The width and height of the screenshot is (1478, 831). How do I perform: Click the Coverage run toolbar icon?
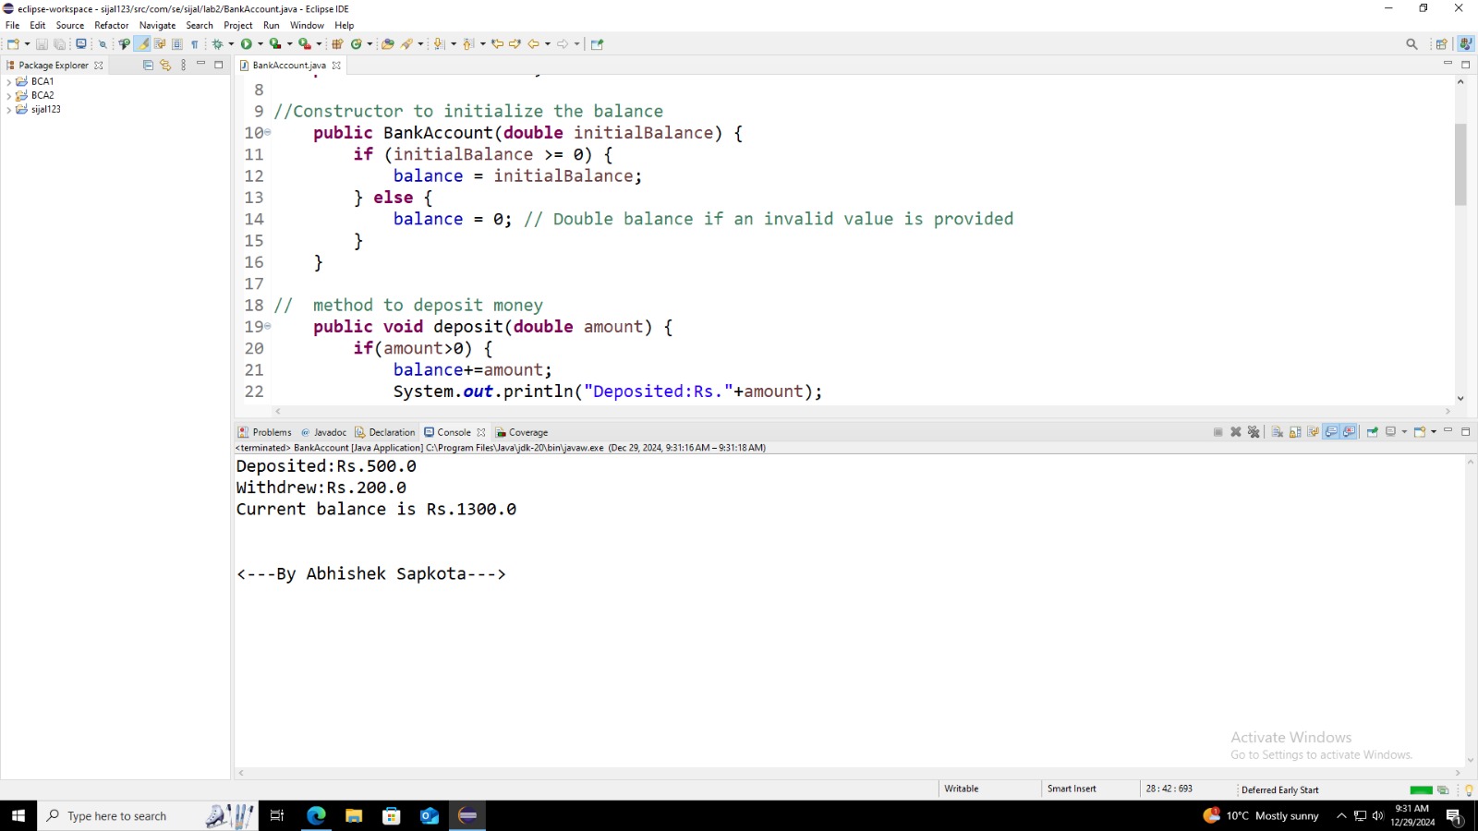275,43
